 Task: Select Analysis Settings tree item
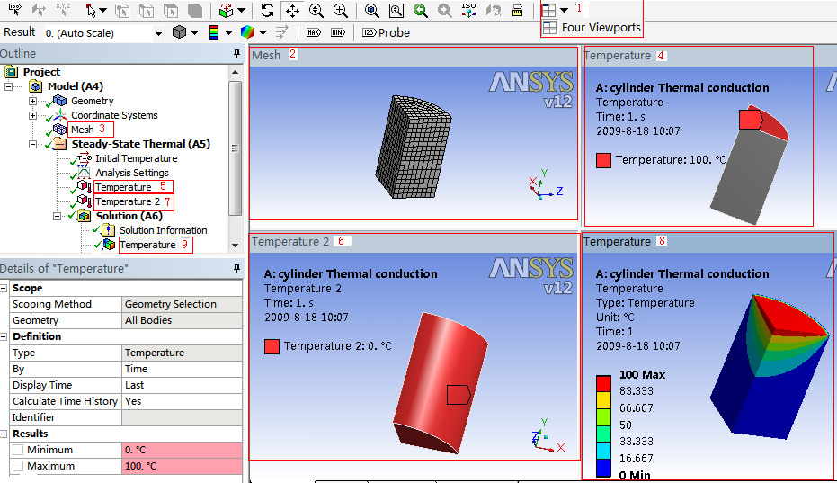coord(132,173)
